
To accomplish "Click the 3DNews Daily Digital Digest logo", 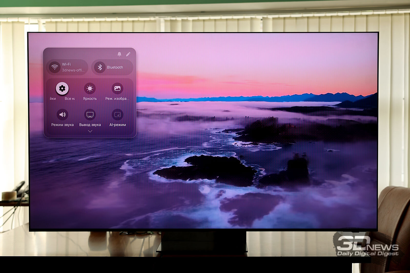I will pos(367,246).
